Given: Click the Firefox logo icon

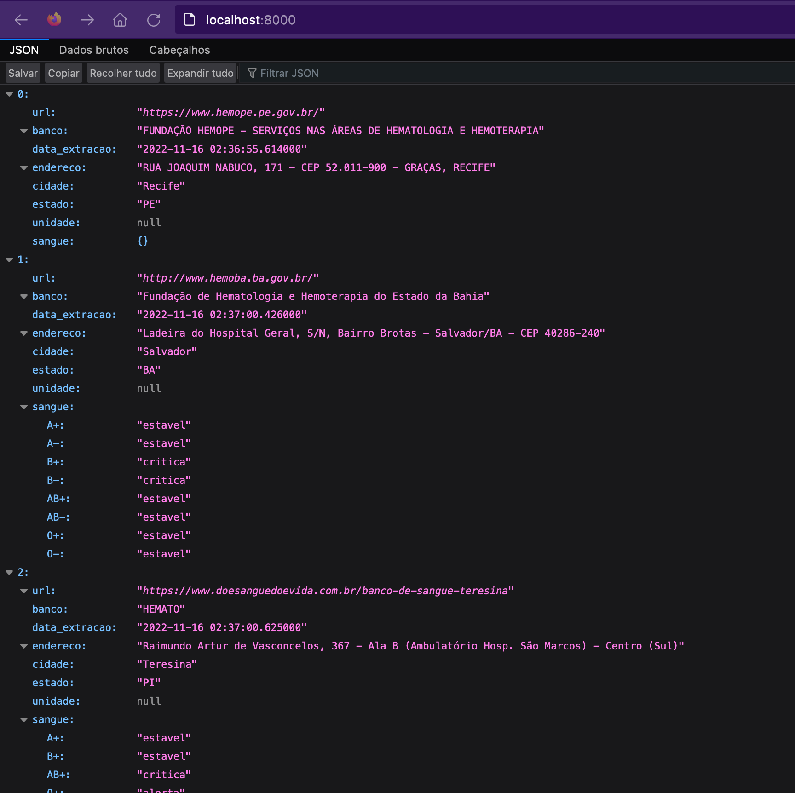Looking at the screenshot, I should pos(54,20).
